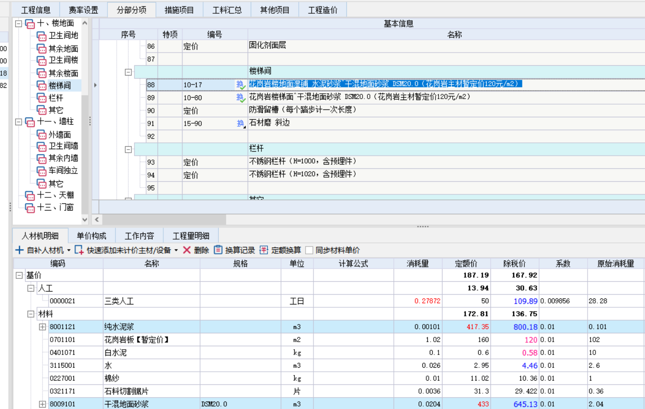Expand the 纯水泥浆 material row
The image size is (645, 409).
pyautogui.click(x=43, y=327)
